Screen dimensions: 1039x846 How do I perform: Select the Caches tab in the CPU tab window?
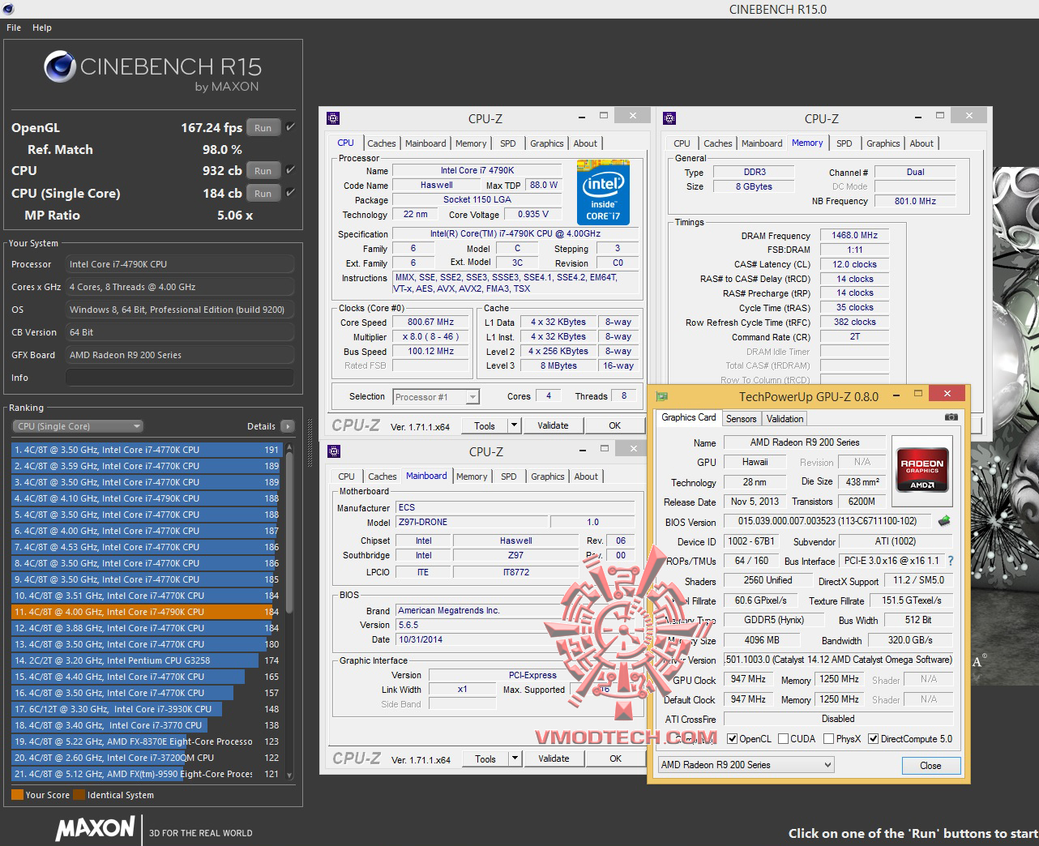click(382, 143)
